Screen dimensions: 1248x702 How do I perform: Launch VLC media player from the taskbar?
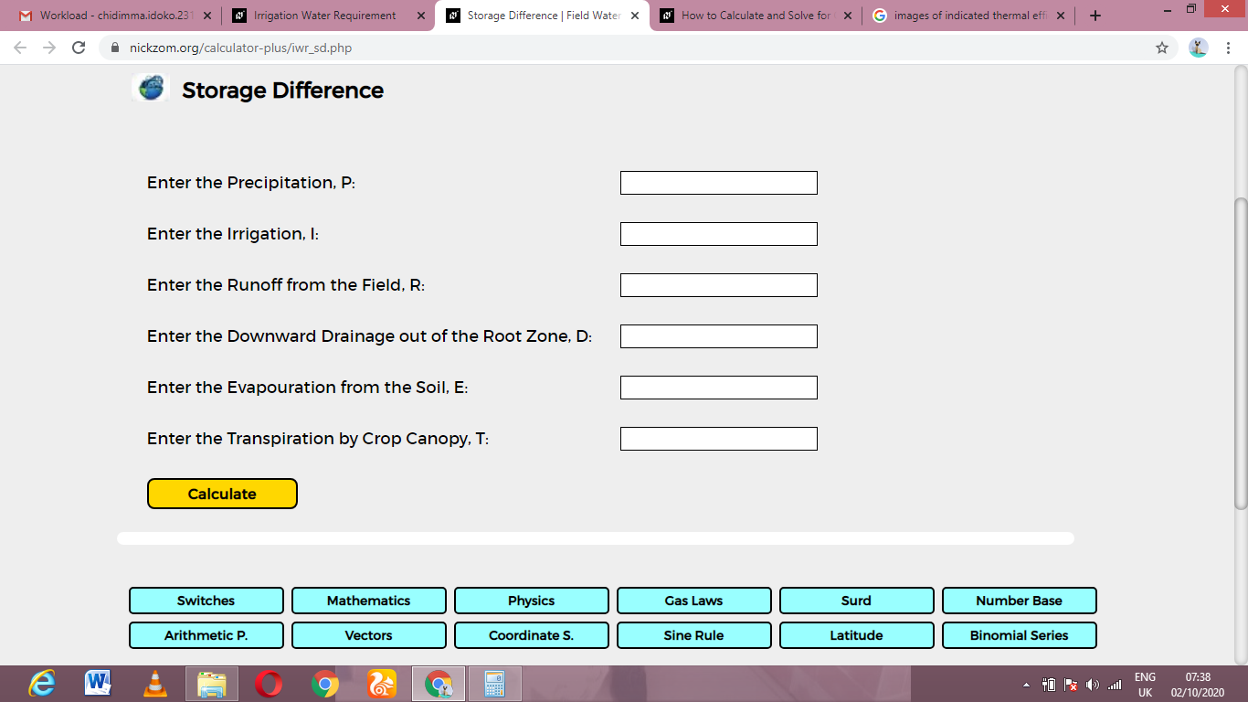point(157,684)
